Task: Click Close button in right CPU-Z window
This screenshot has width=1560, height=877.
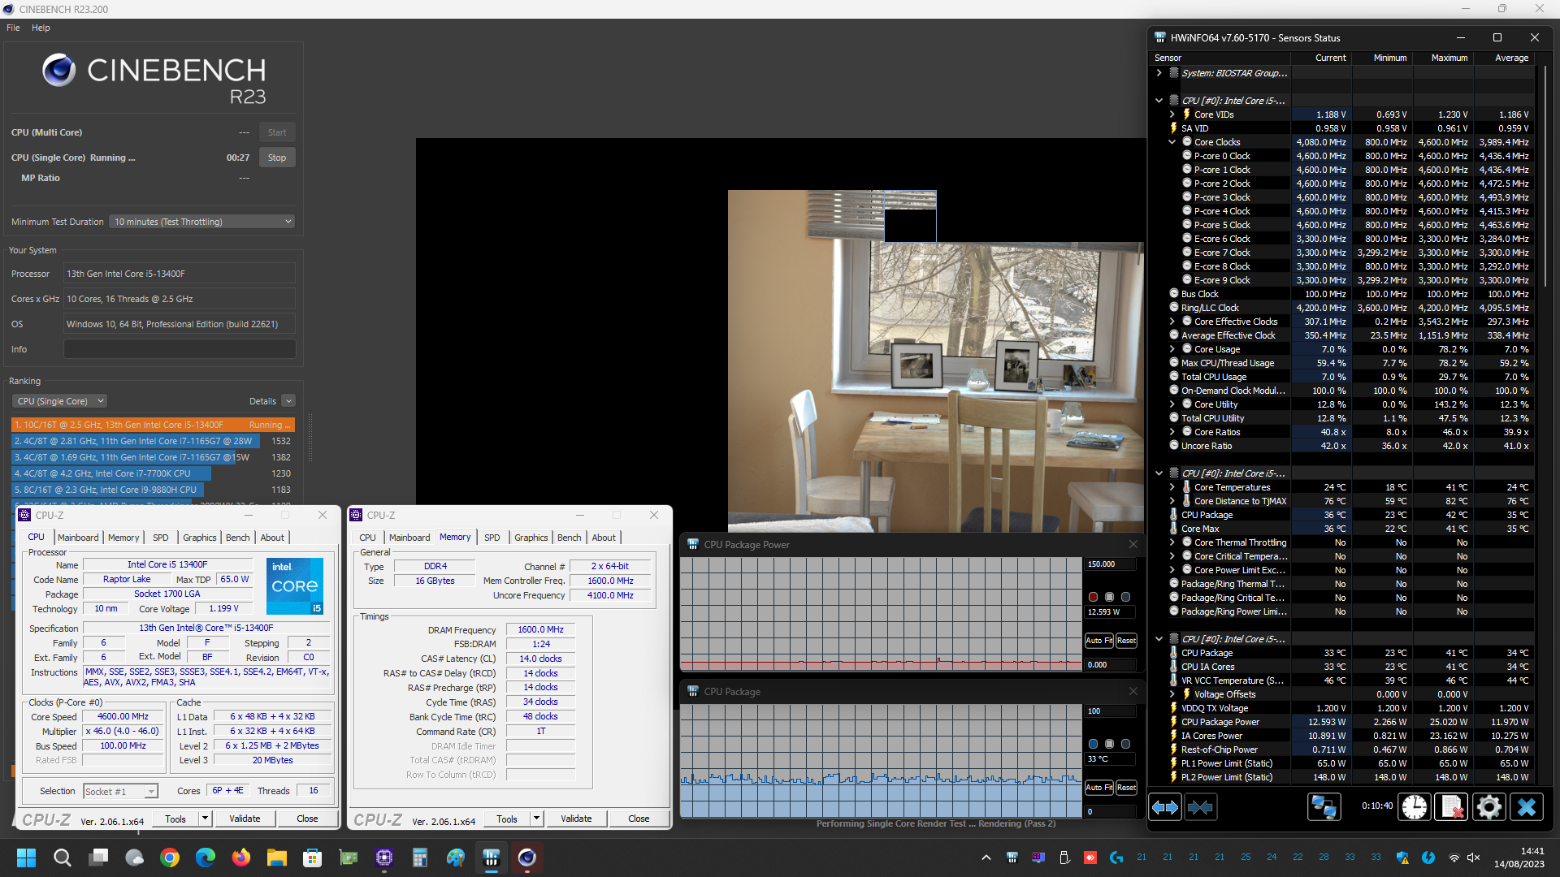Action: click(639, 819)
